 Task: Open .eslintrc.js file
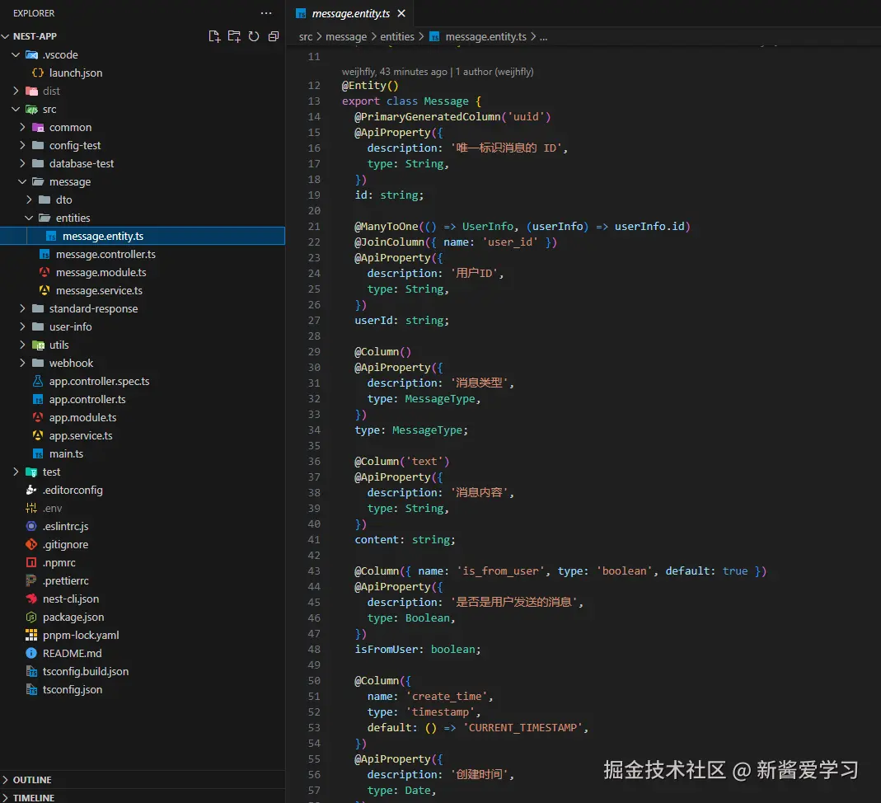click(65, 527)
